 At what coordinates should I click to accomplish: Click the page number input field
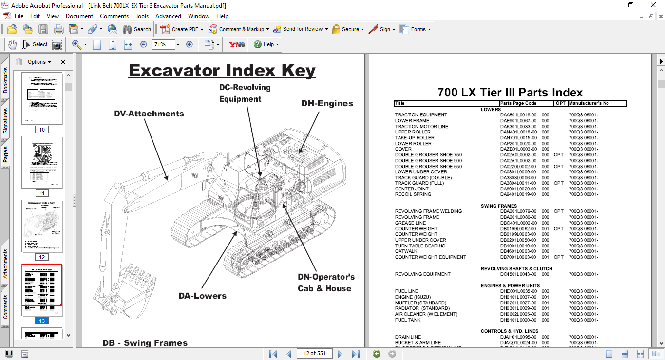click(x=314, y=354)
